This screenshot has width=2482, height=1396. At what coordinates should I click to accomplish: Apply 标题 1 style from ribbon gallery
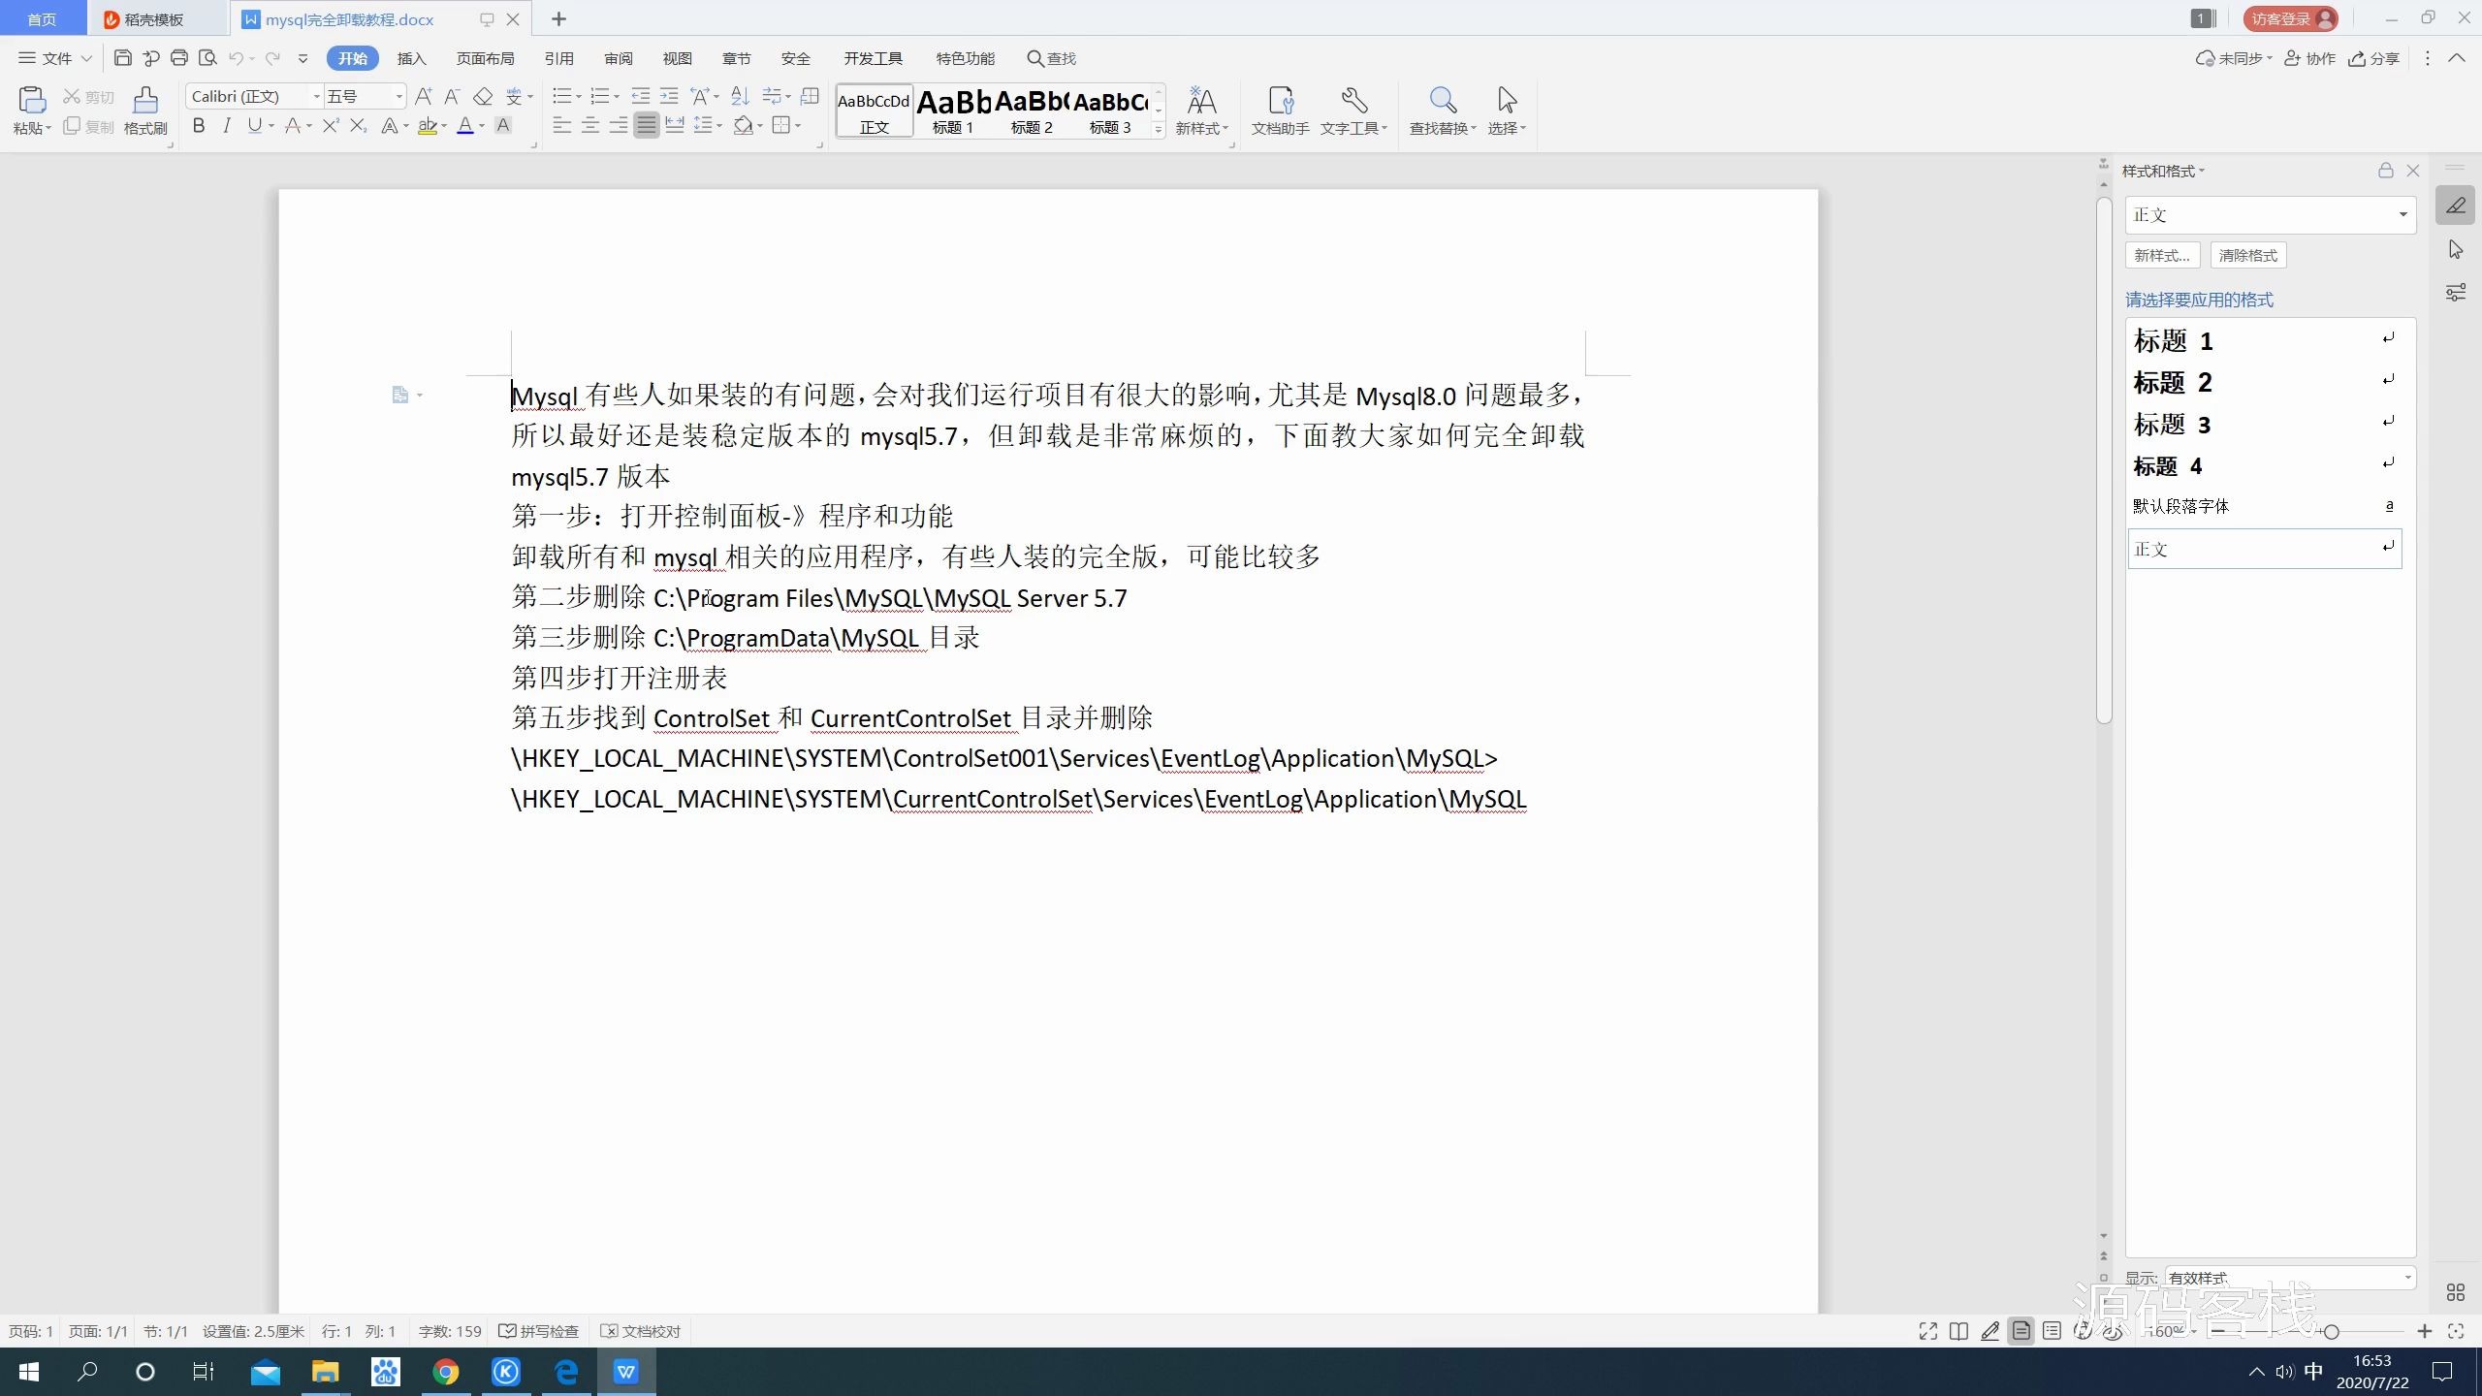click(x=953, y=111)
